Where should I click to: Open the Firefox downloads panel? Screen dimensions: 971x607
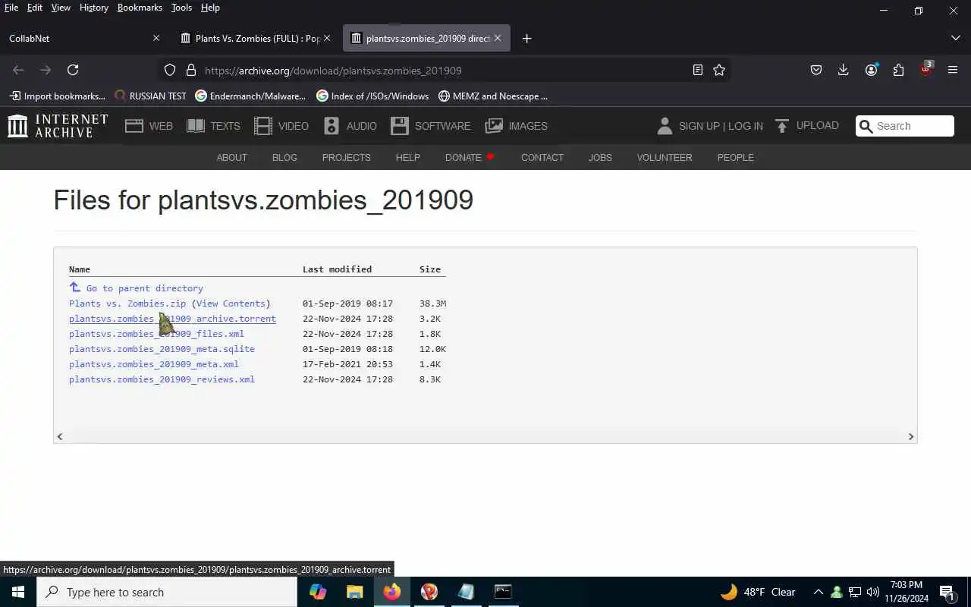click(843, 70)
